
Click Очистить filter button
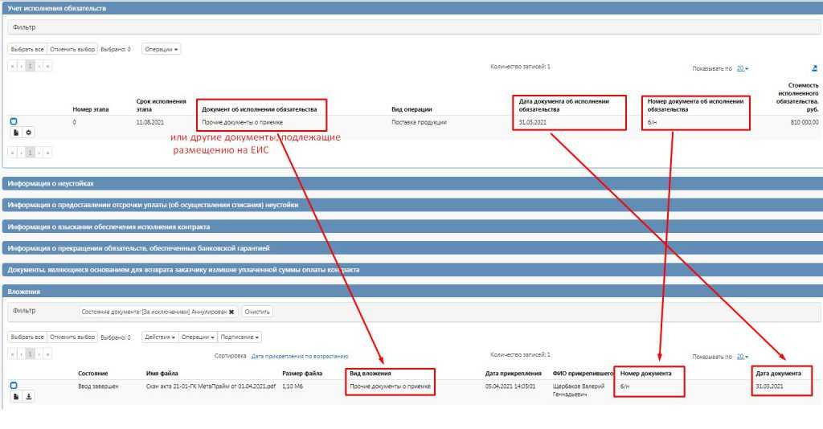coord(257,312)
